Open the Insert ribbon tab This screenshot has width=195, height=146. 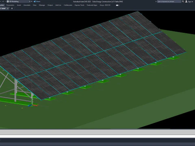[x=19, y=5]
